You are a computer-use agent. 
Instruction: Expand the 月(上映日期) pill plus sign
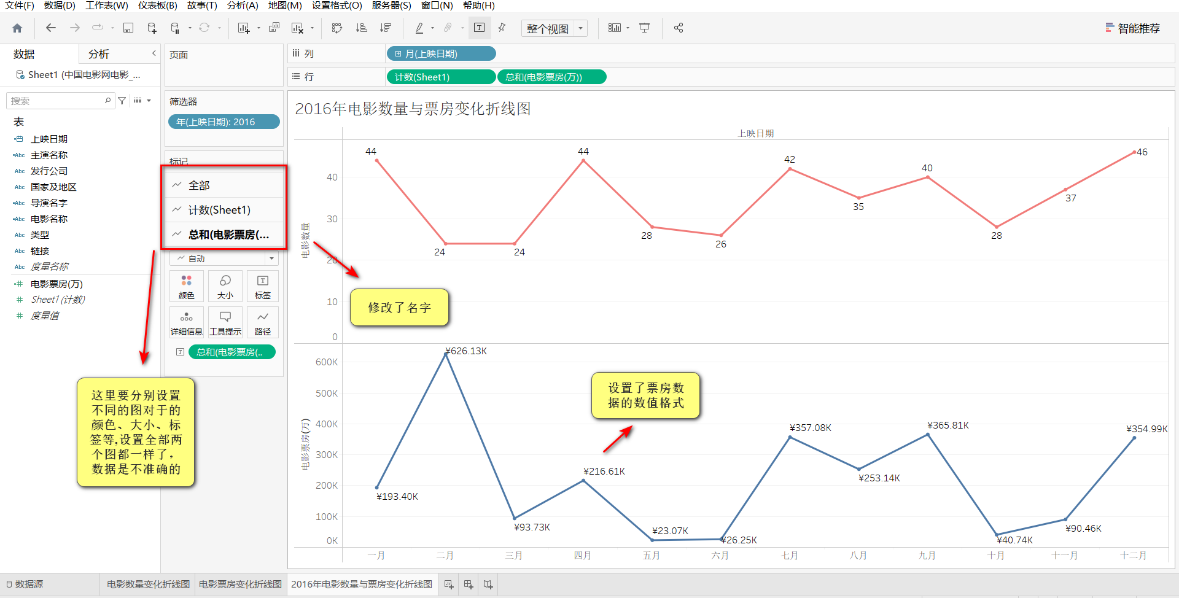pos(398,54)
